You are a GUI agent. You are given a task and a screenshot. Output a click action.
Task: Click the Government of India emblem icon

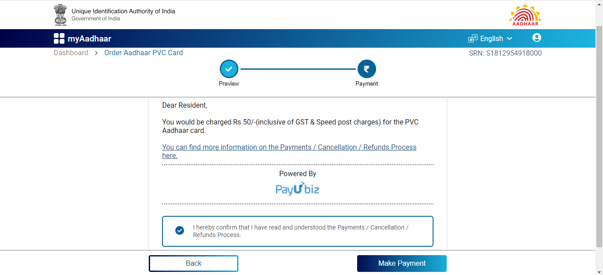click(60, 15)
